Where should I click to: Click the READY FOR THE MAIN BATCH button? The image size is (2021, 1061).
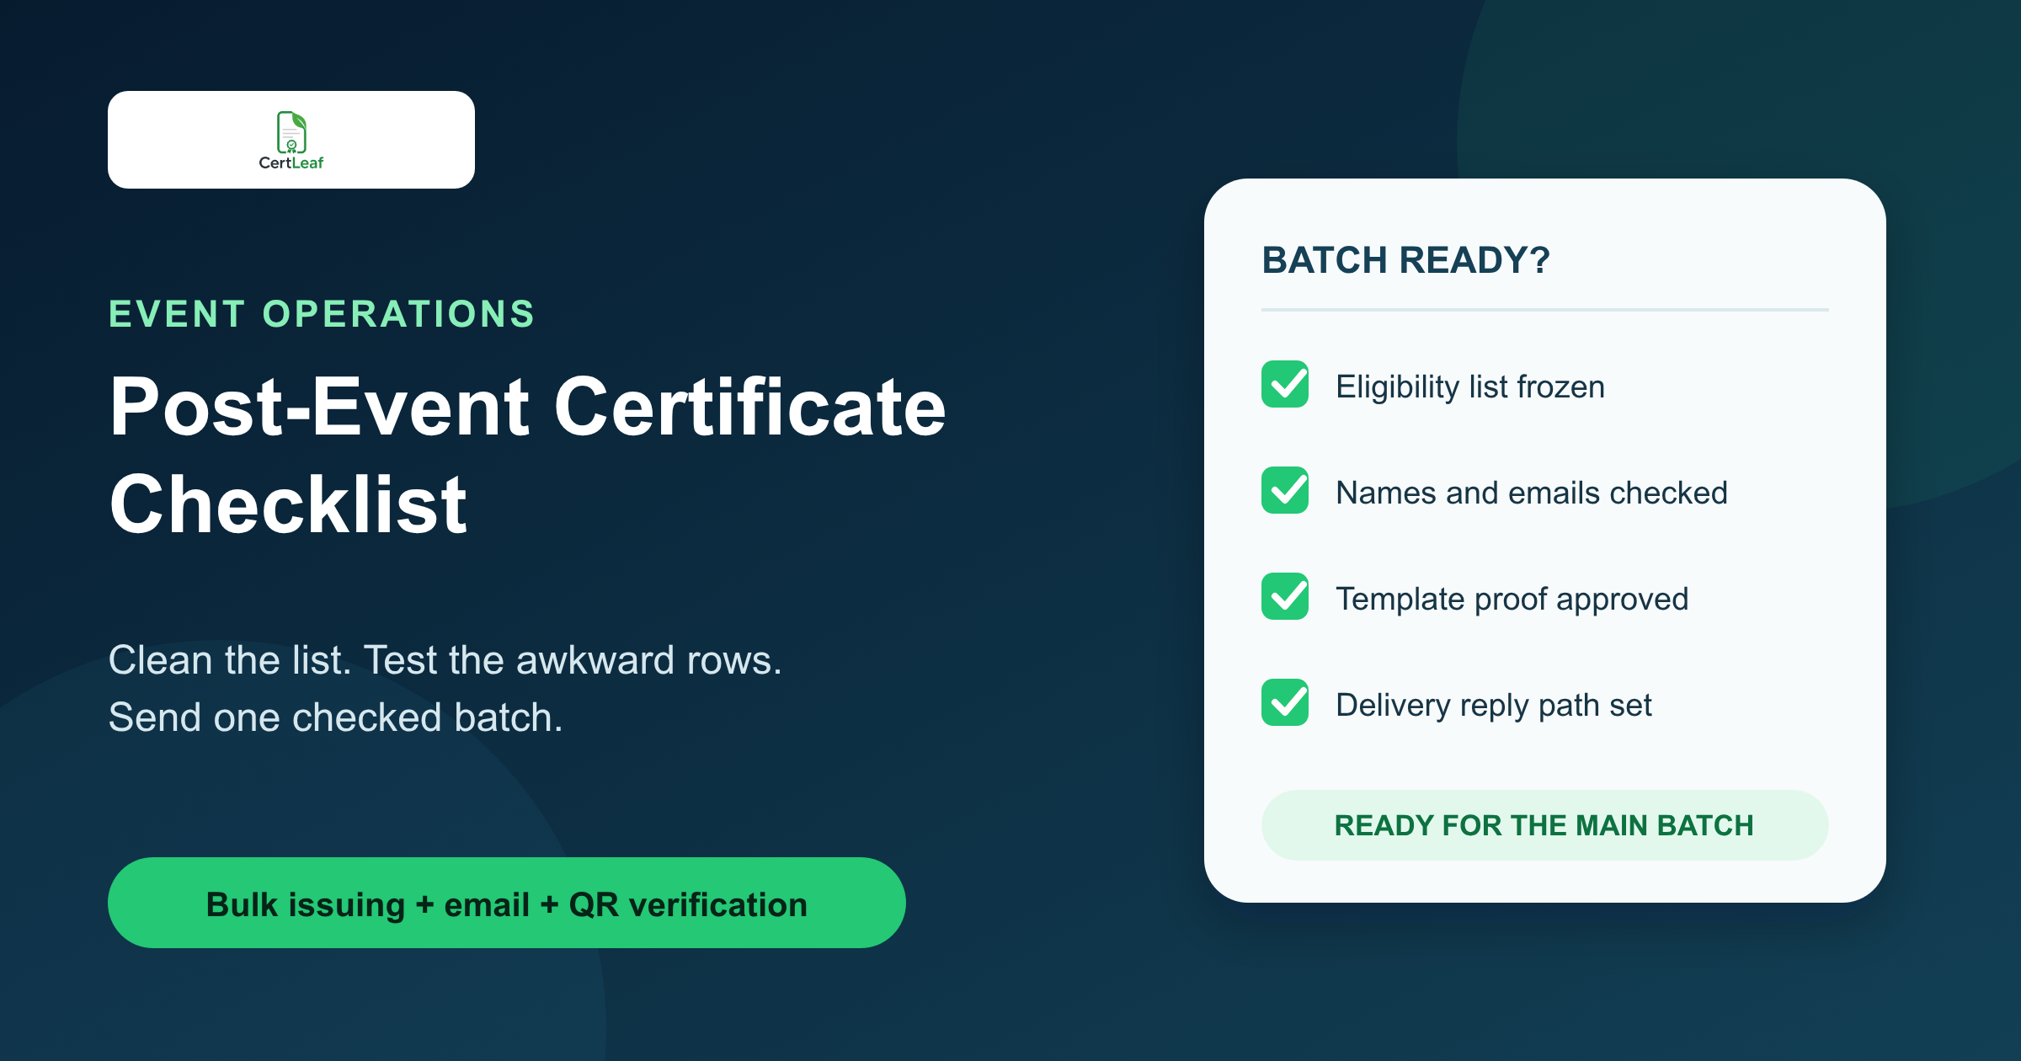point(1544,825)
